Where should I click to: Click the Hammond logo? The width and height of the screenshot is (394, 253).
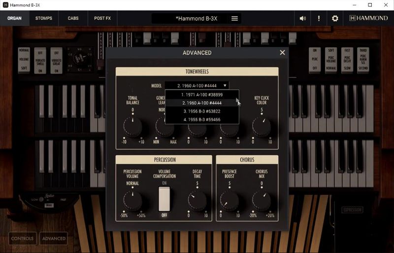click(368, 18)
